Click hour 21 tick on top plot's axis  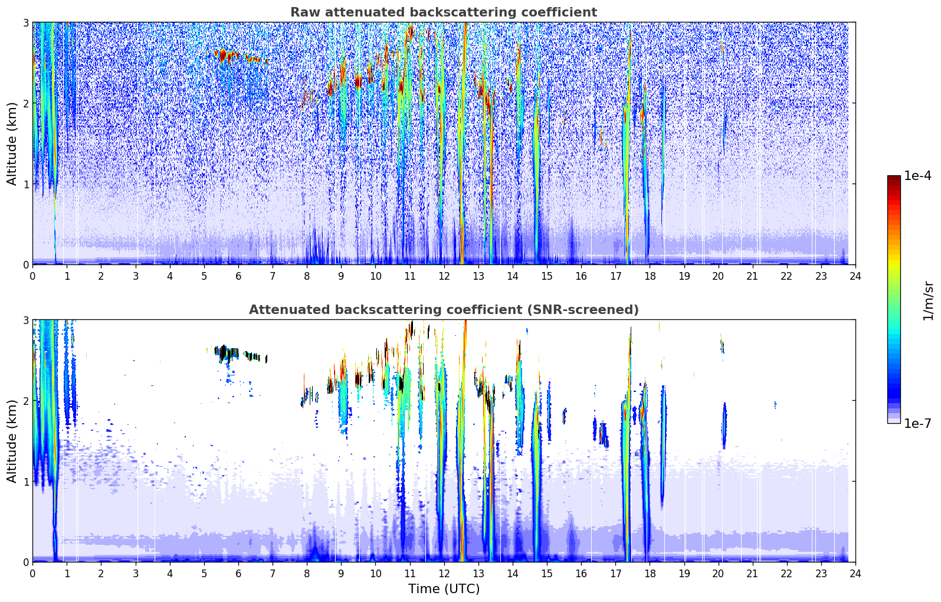[752, 276]
